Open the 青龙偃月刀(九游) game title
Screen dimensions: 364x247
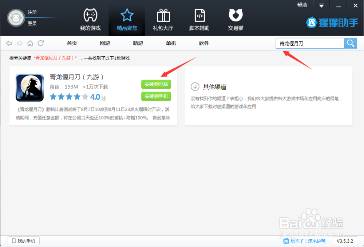click(x=76, y=77)
